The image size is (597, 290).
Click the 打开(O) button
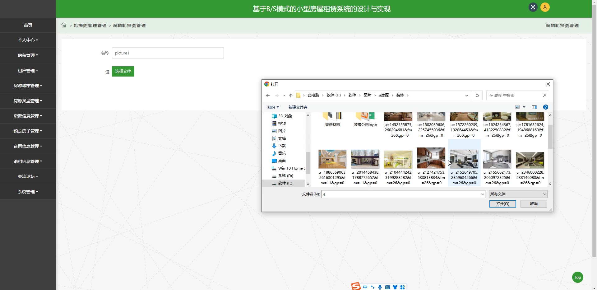tap(503, 204)
